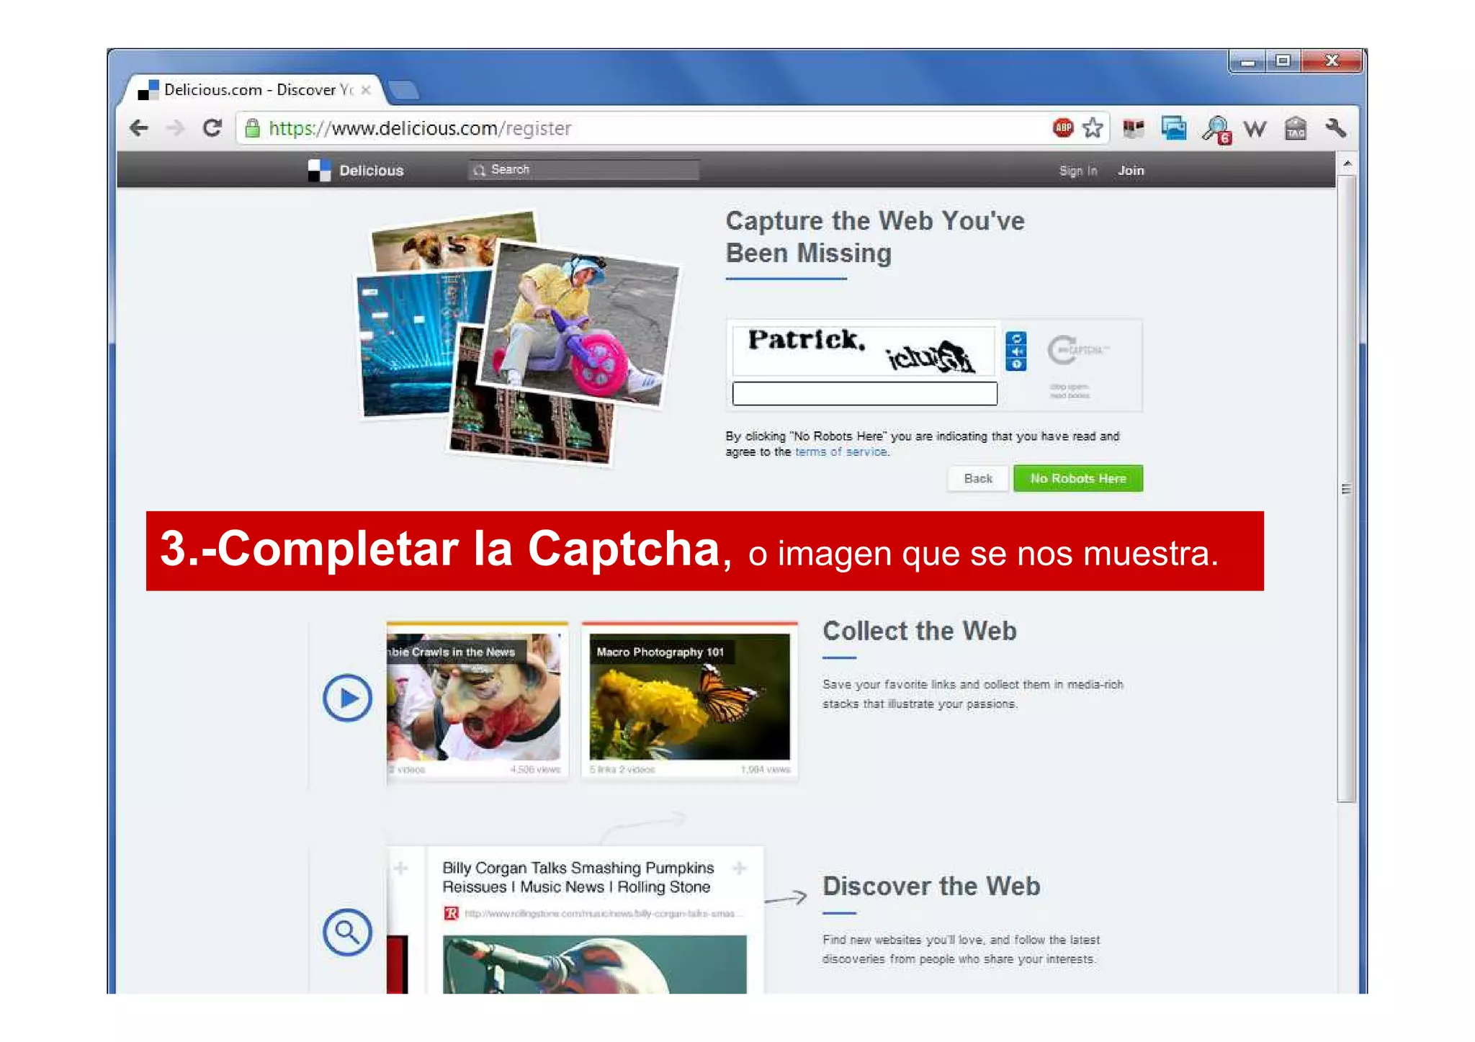Click the browser forward arrow
Screen dimensions: 1475x1042
(x=175, y=128)
